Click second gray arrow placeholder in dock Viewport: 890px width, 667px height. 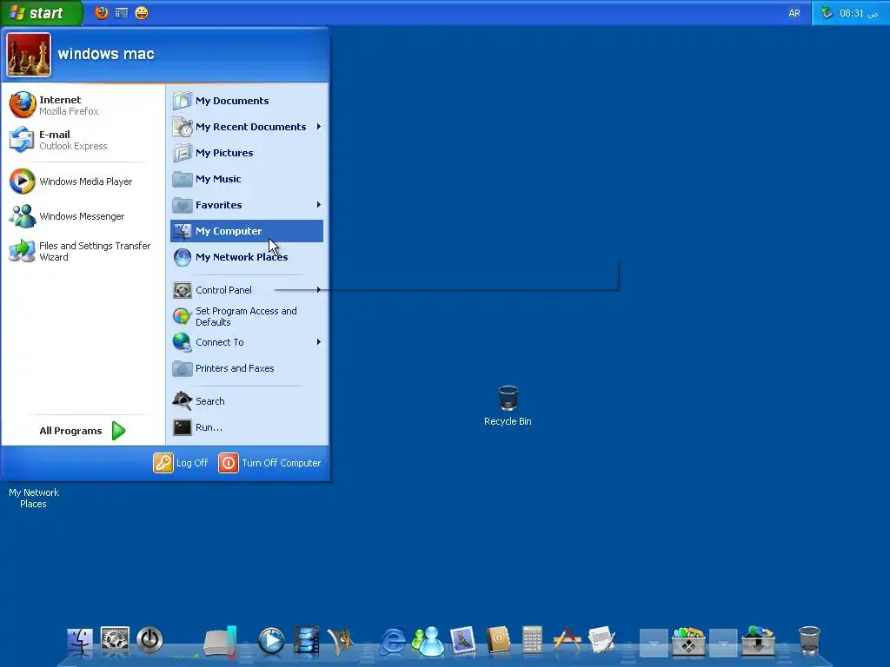(723, 644)
